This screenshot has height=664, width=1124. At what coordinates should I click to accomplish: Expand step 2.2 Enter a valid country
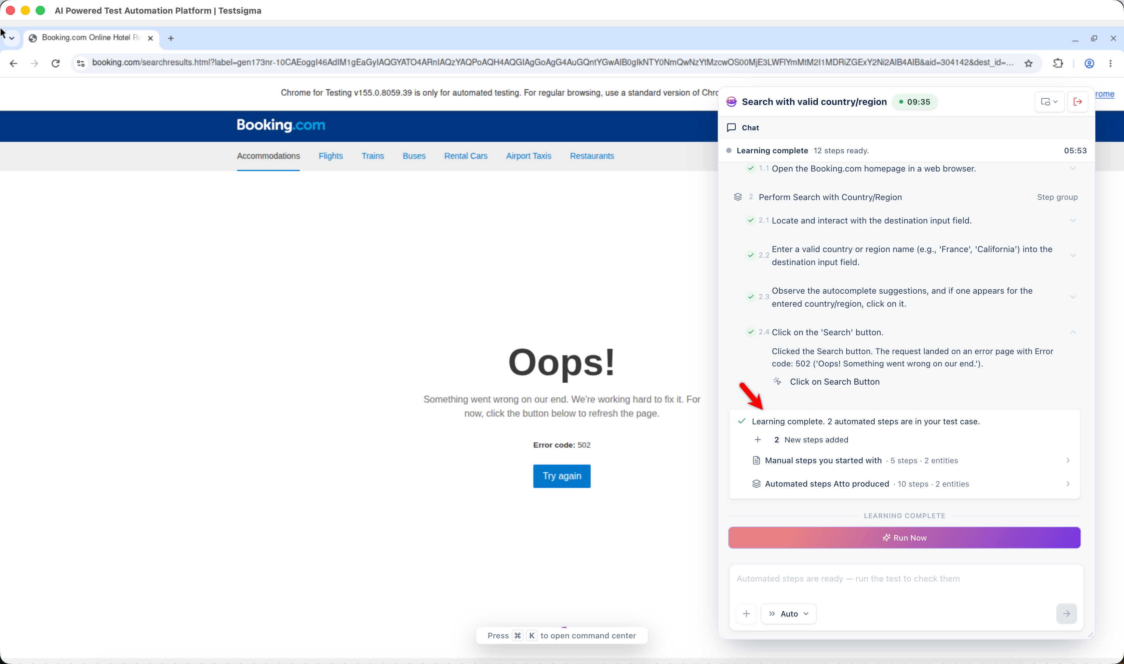(x=1073, y=255)
